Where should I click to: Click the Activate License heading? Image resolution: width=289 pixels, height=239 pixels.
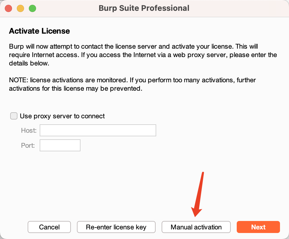point(39,31)
